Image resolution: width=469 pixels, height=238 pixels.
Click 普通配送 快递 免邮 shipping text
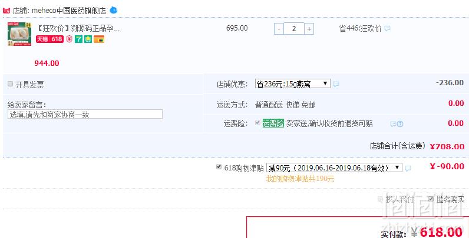click(x=285, y=105)
